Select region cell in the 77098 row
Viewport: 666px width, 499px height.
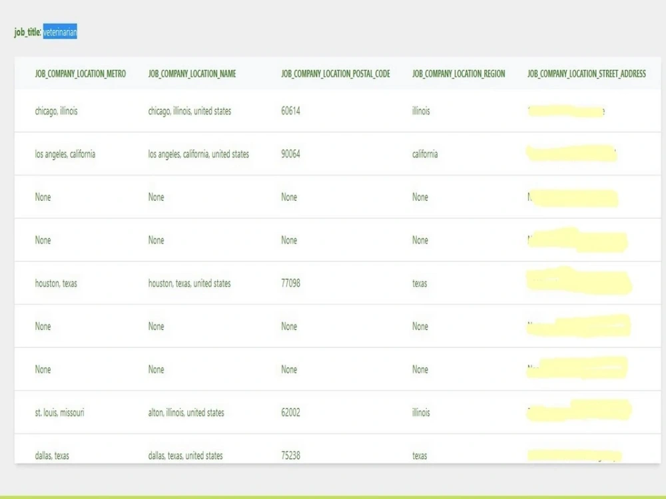420,283
